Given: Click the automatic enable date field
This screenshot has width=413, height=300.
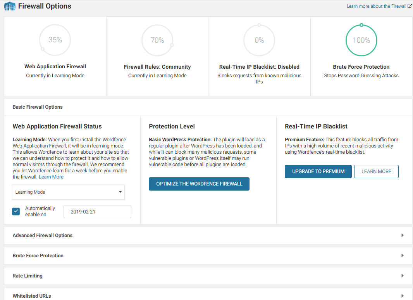Looking at the screenshot, I should 97,212.
